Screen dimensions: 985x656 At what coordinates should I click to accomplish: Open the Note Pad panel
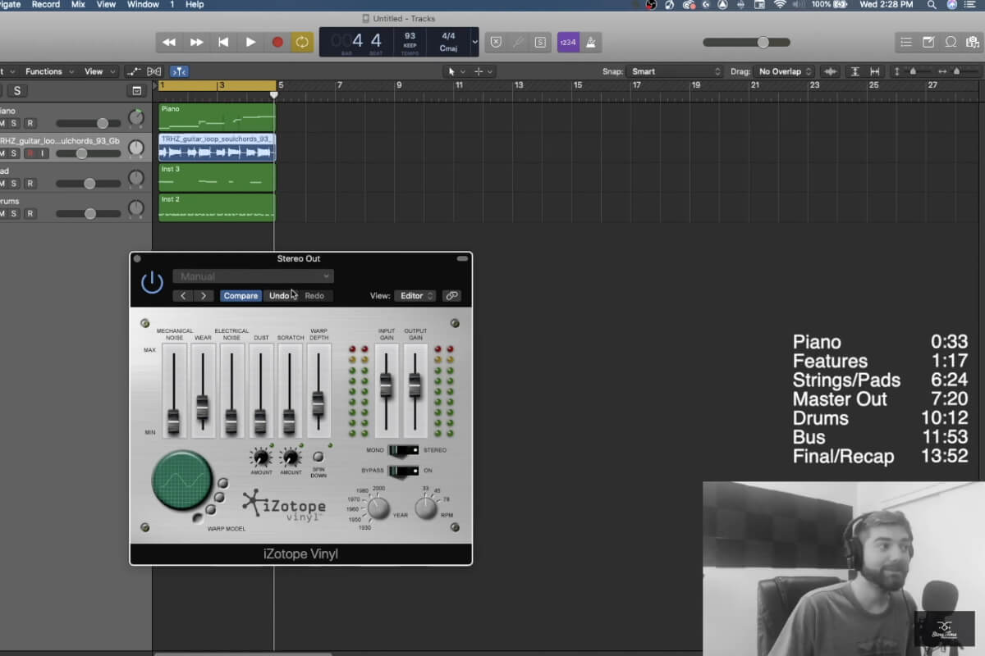[x=928, y=42]
